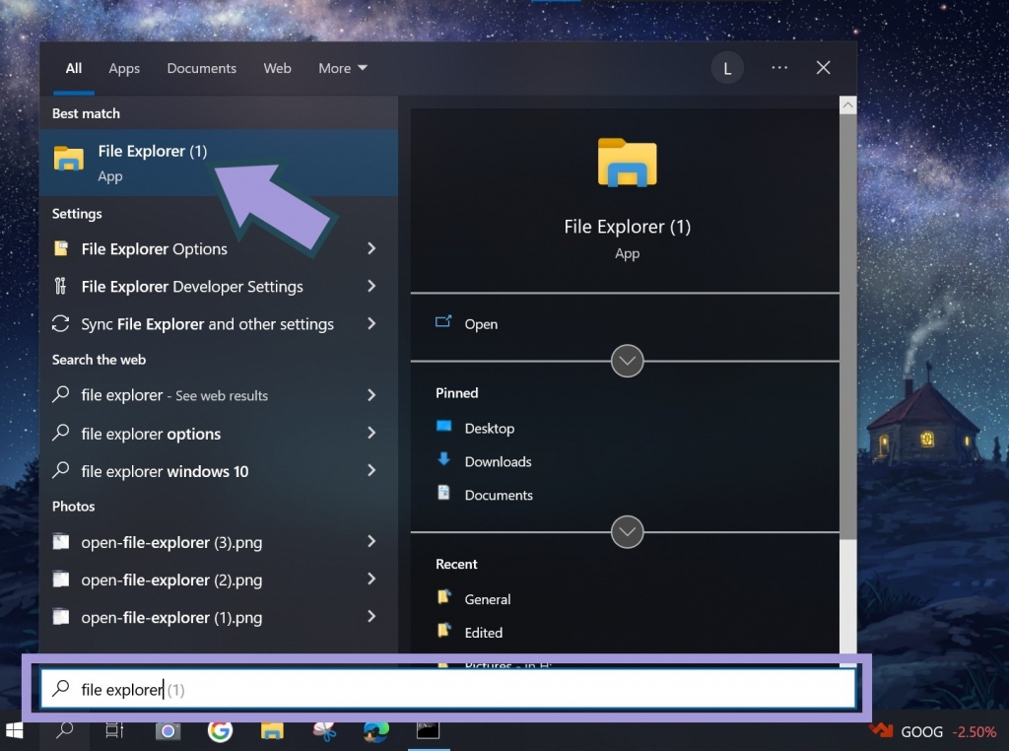1009x751 pixels.
Task: Click the Windows Start button
Action: coord(16,731)
